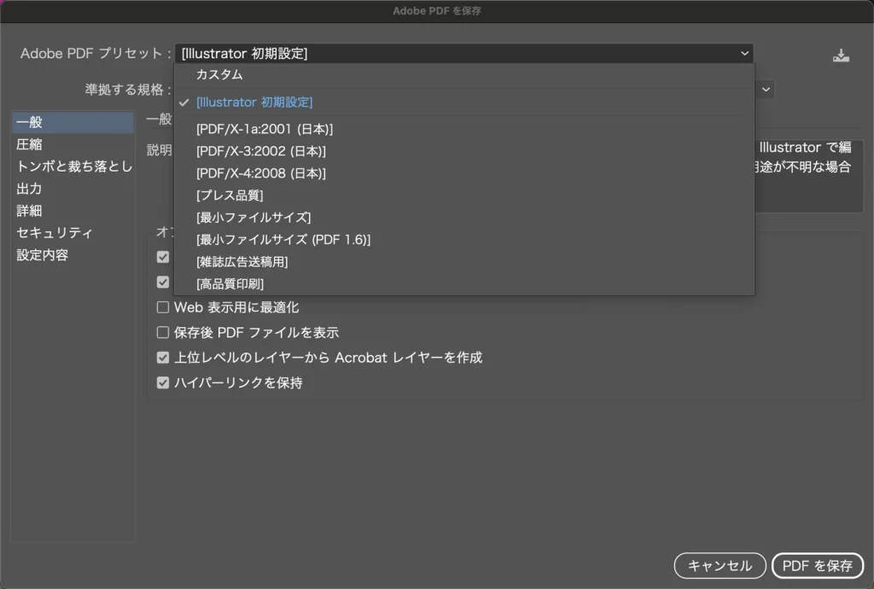Screen dimensions: 874x589
Task: Disable ハイパーリンクを保持 checkbox
Action: coord(163,382)
